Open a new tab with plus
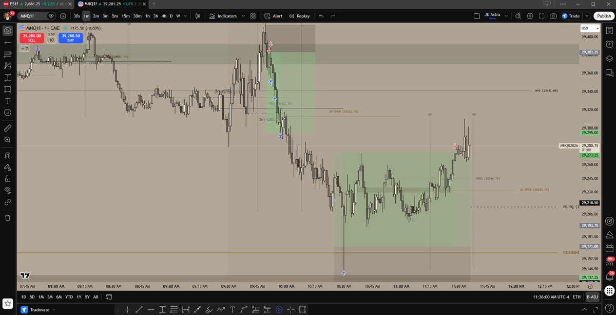The image size is (616, 315). tap(153, 4)
